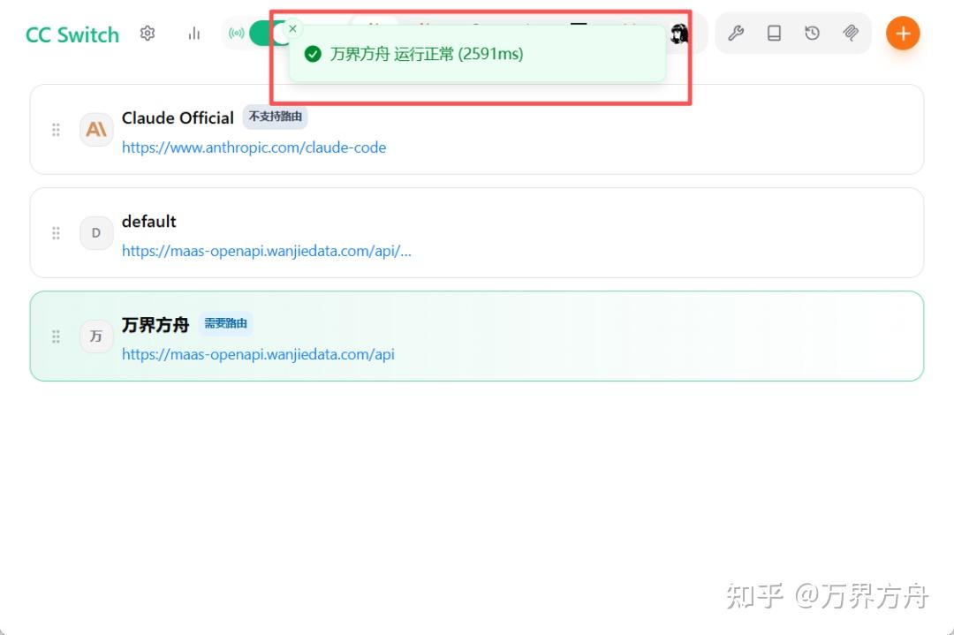The image size is (954, 635).
Task: Click the CC Switch title
Action: click(x=72, y=34)
